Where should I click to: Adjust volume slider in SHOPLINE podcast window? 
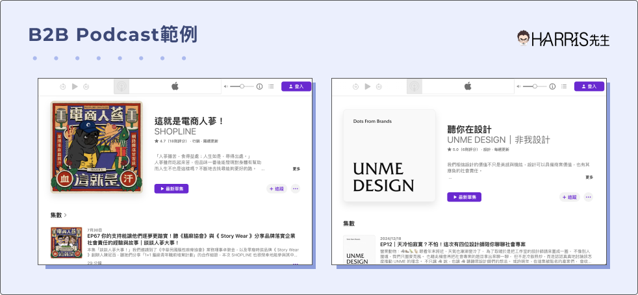pyautogui.click(x=242, y=86)
